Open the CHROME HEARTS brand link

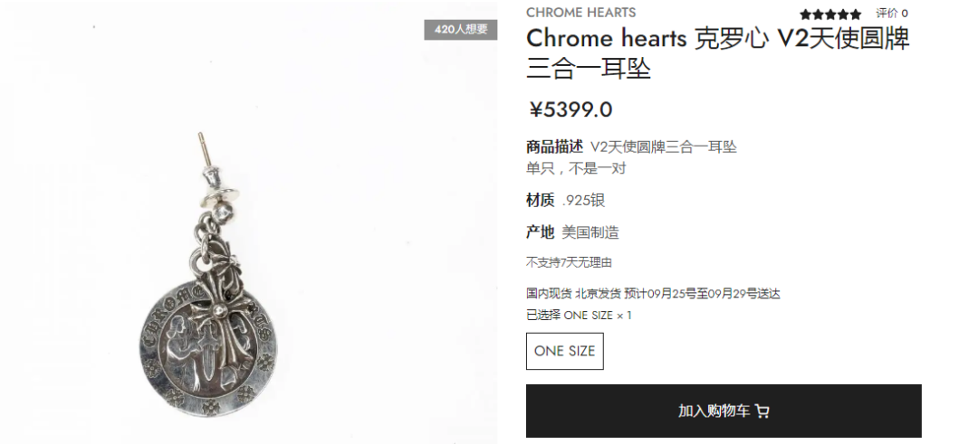580,13
